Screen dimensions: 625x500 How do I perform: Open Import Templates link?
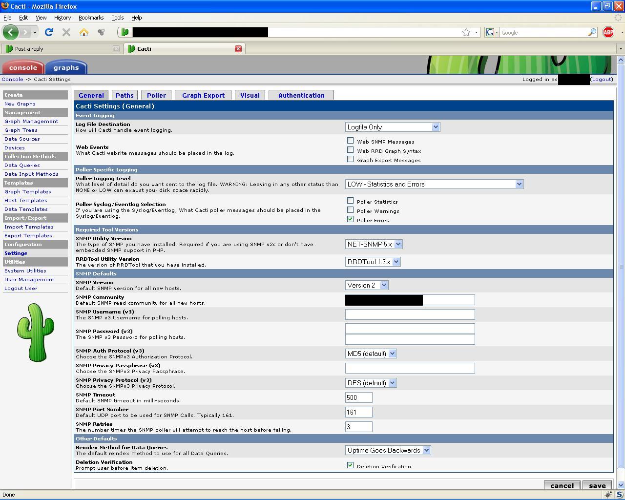[x=29, y=227]
